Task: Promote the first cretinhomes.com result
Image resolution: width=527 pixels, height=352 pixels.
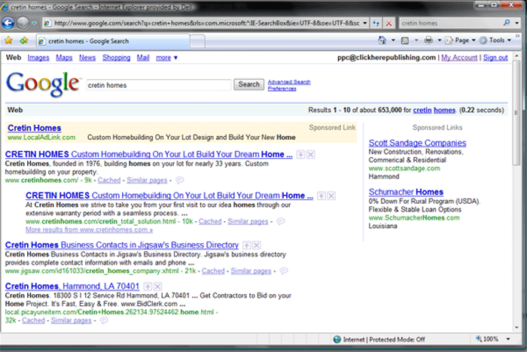Action: [300, 154]
